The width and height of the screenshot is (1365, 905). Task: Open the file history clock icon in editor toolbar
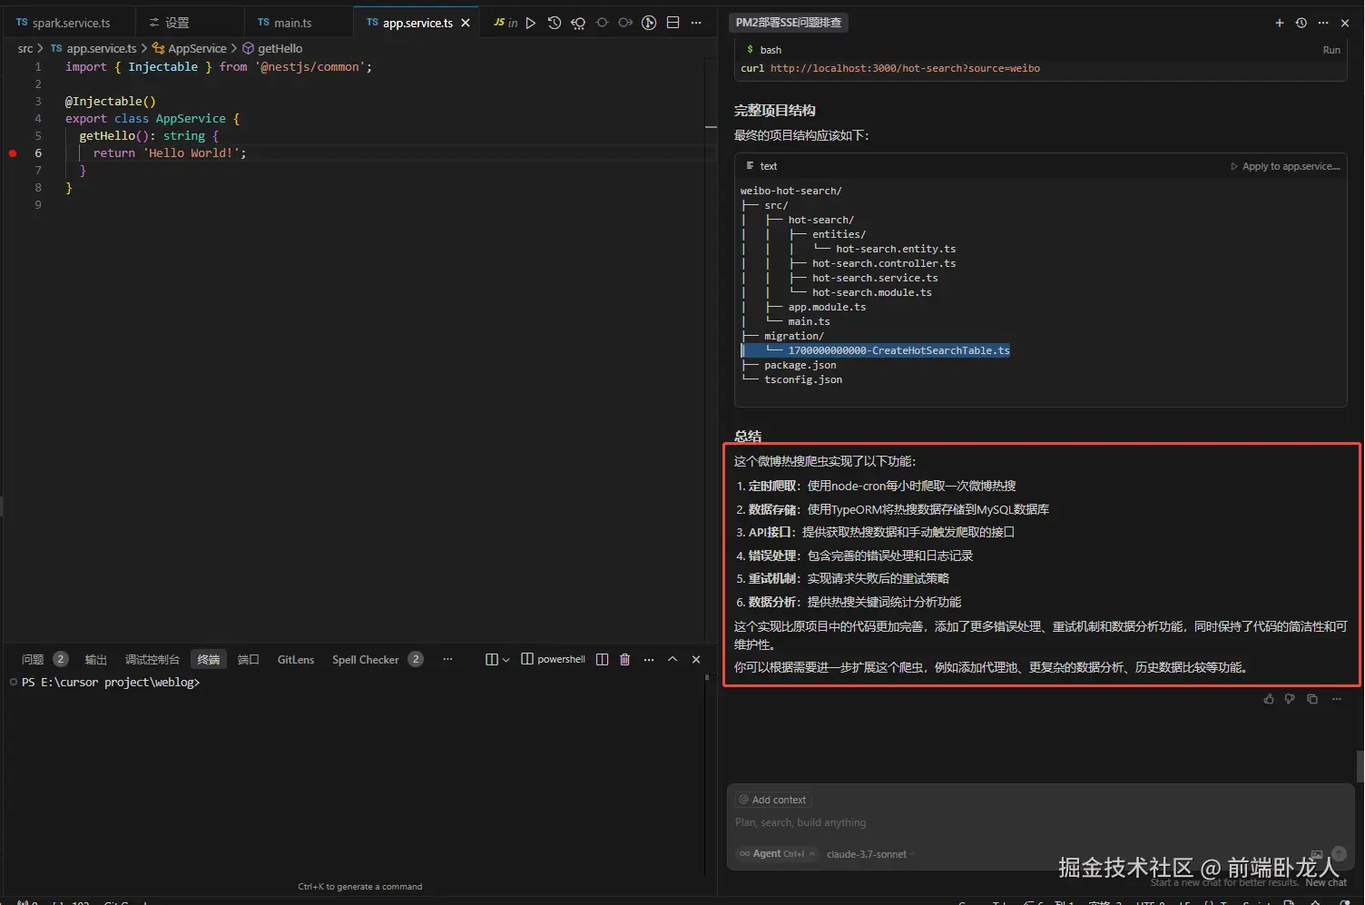click(555, 23)
